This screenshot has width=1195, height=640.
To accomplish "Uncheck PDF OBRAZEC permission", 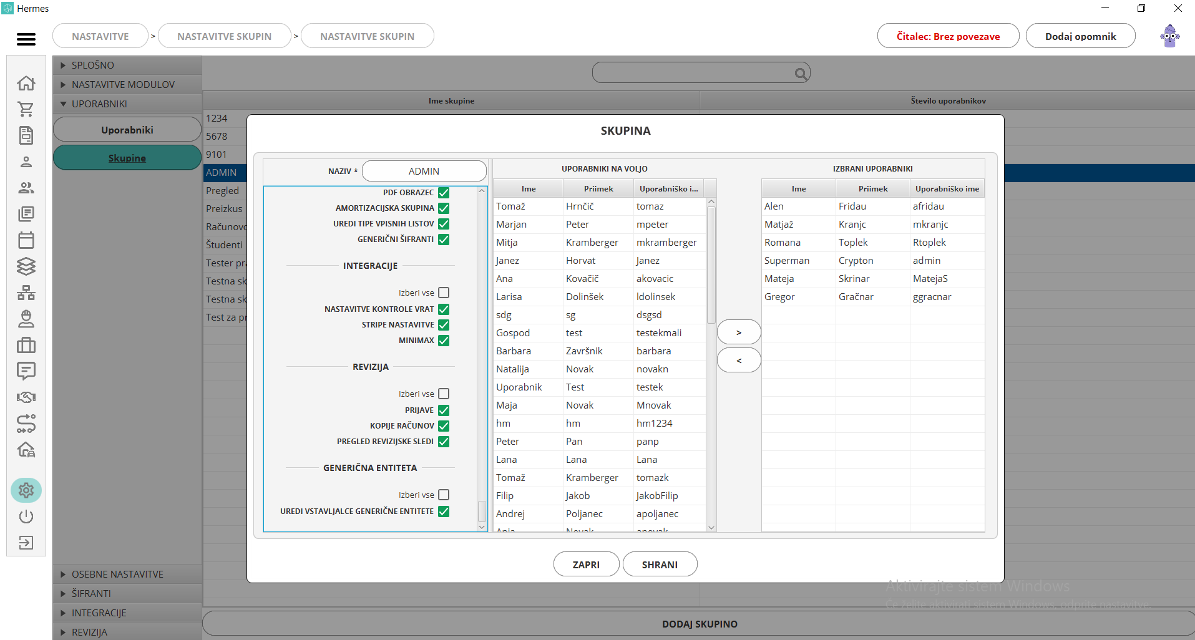I will (x=444, y=193).
